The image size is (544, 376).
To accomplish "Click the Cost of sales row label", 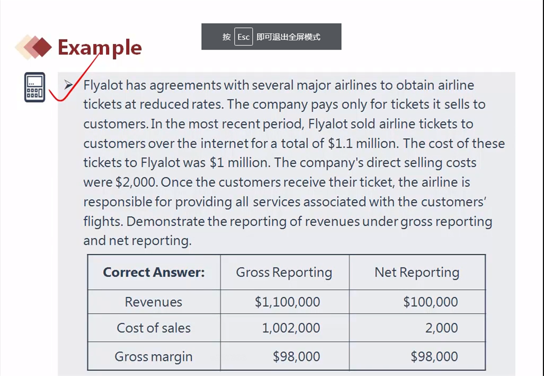I will click(154, 328).
